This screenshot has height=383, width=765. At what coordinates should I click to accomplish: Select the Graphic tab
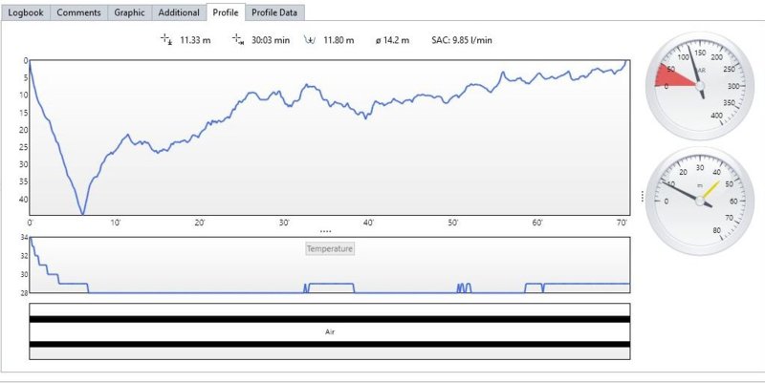pos(130,12)
